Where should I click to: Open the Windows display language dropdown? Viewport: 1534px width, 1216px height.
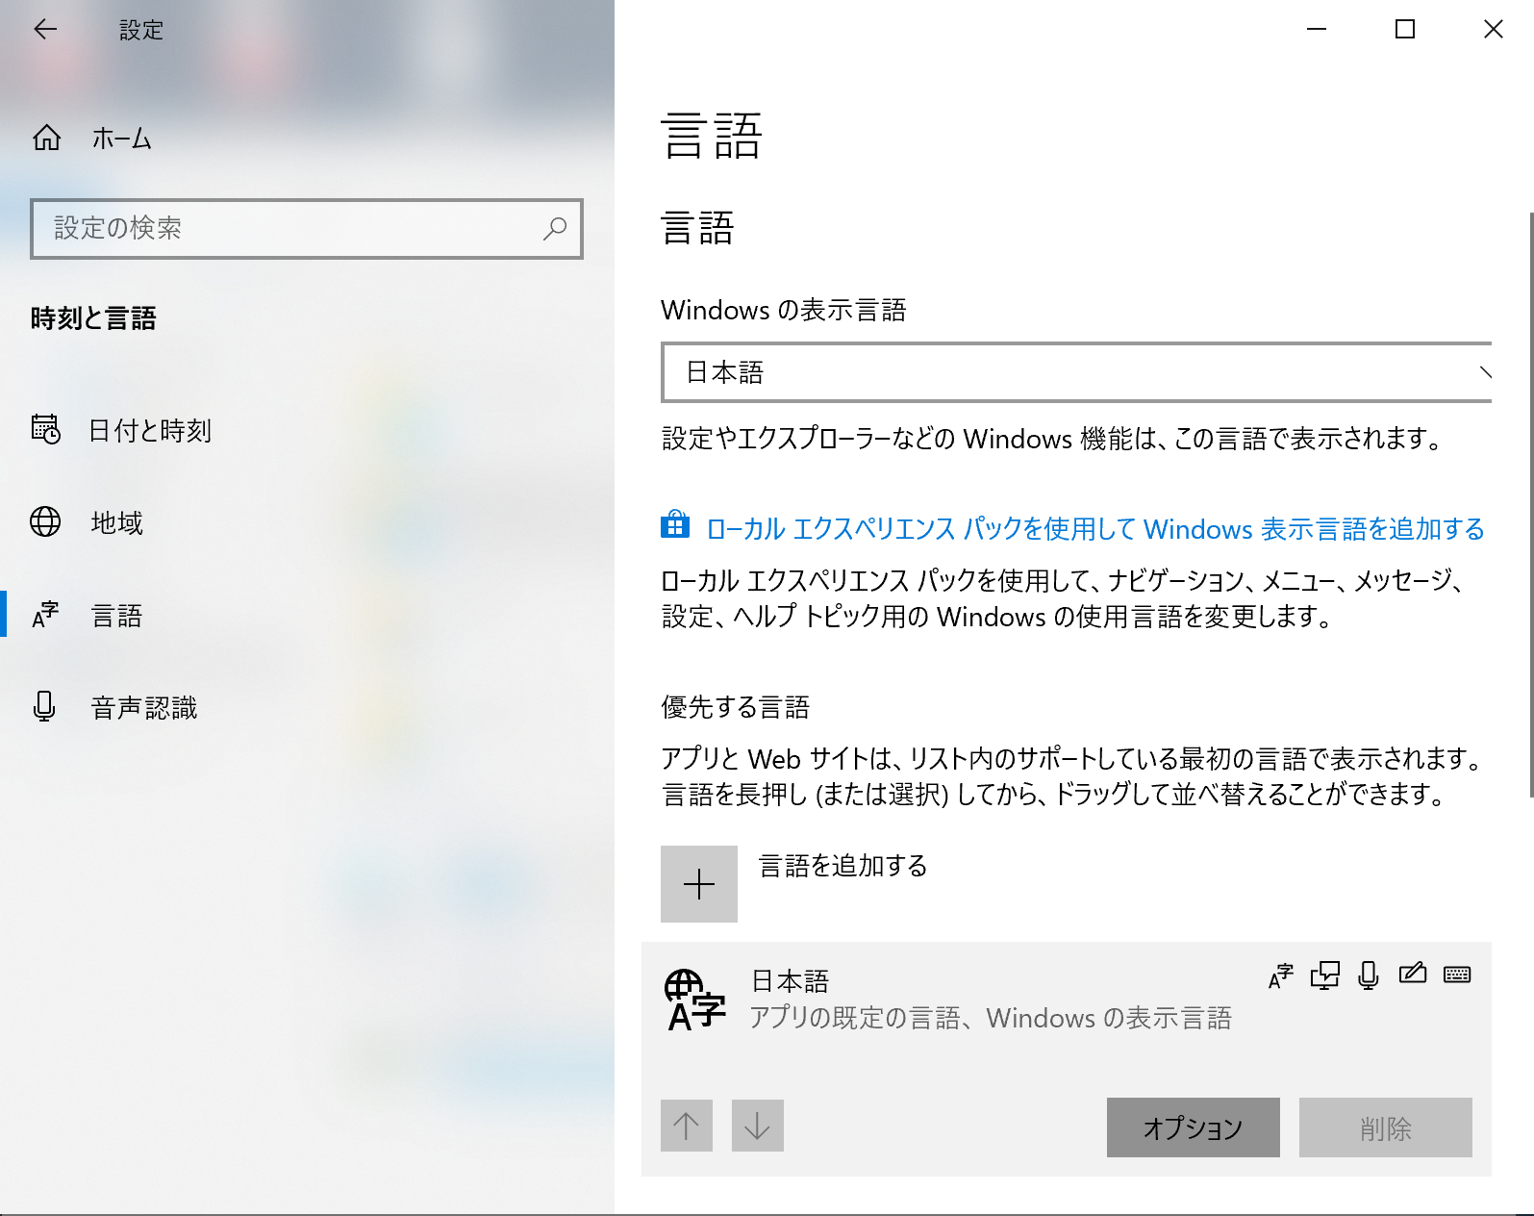tap(1076, 372)
